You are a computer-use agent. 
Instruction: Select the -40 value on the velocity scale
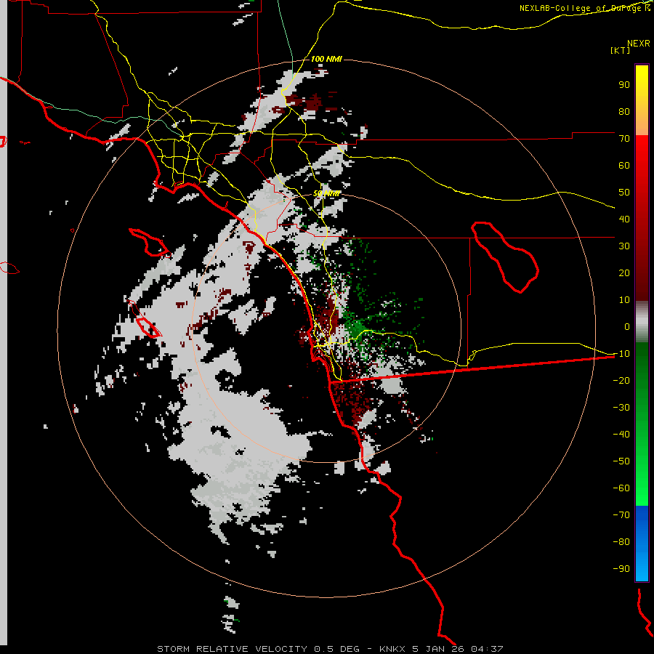point(621,435)
